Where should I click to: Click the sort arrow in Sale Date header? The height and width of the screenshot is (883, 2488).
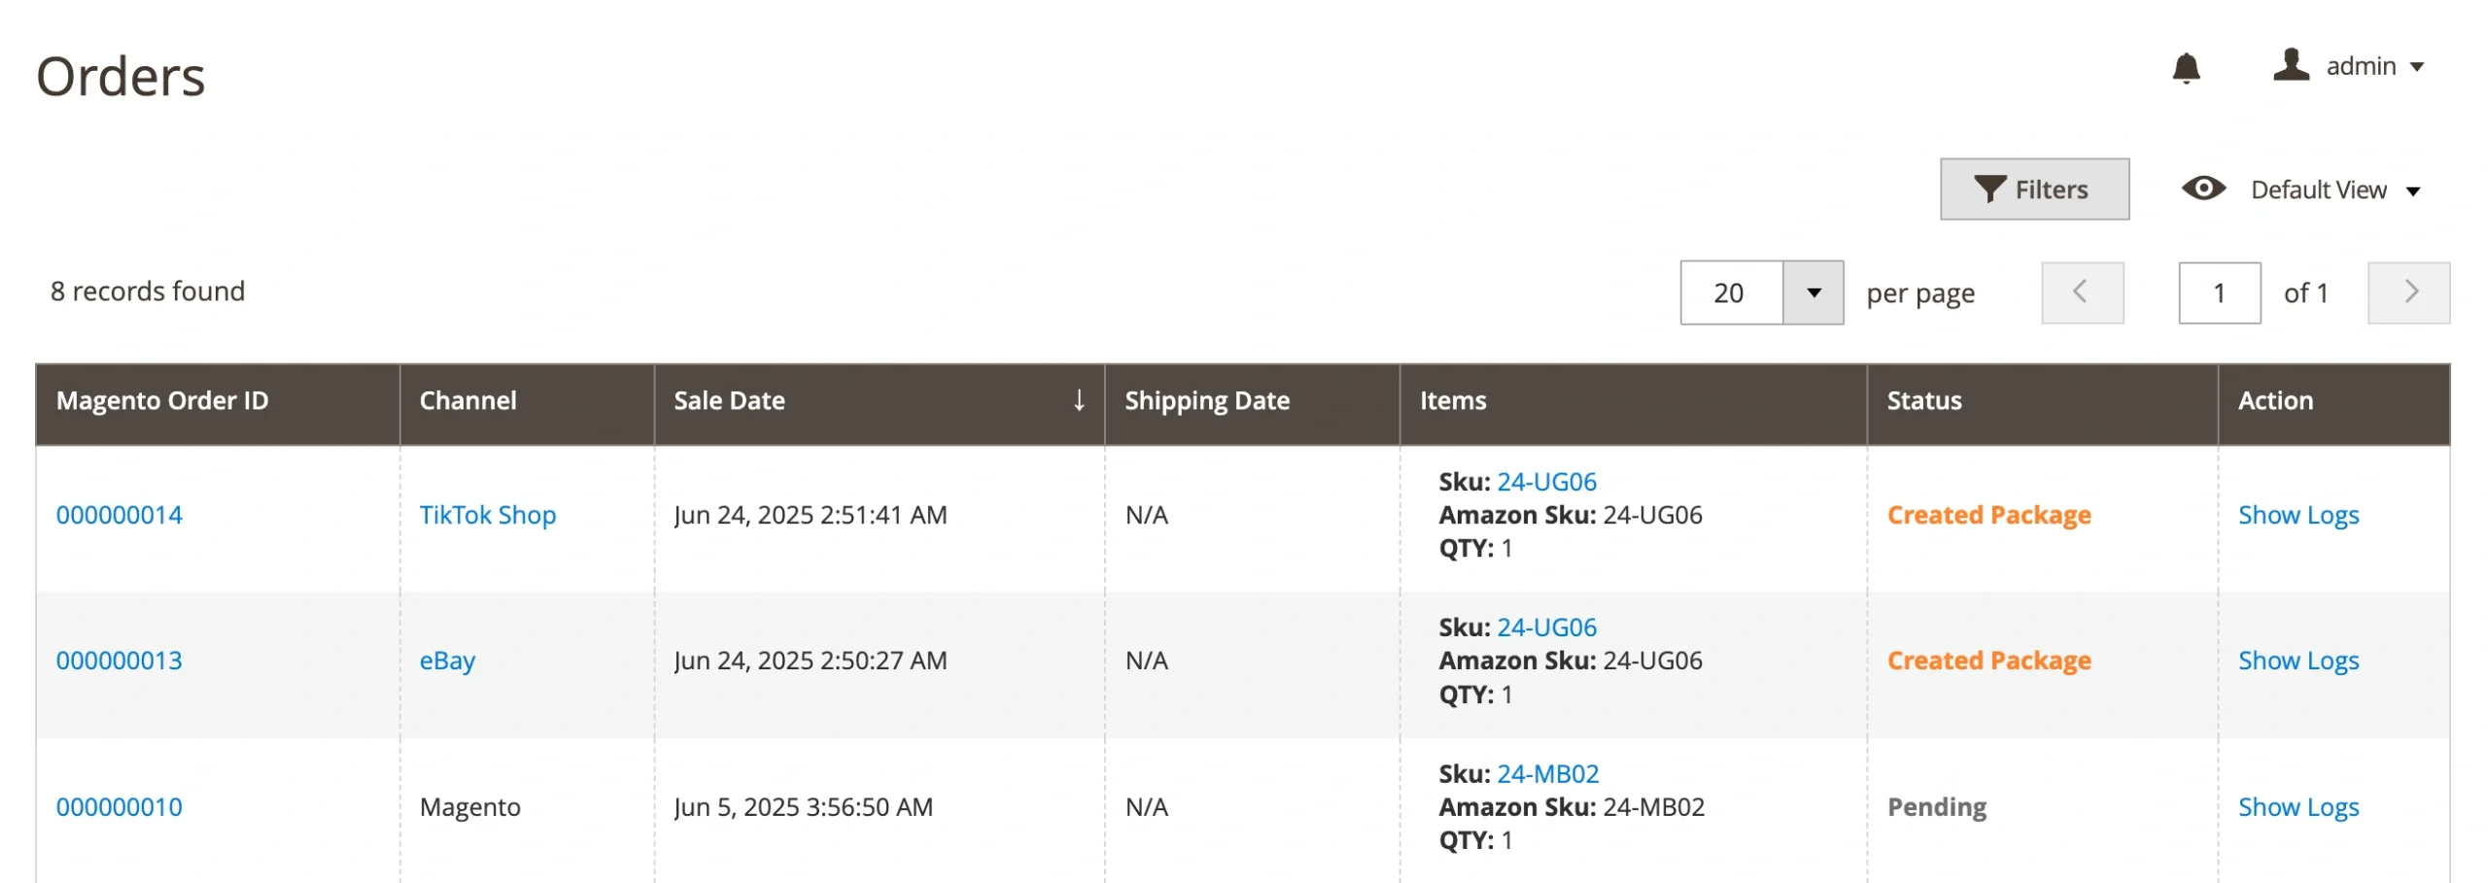click(x=1078, y=400)
